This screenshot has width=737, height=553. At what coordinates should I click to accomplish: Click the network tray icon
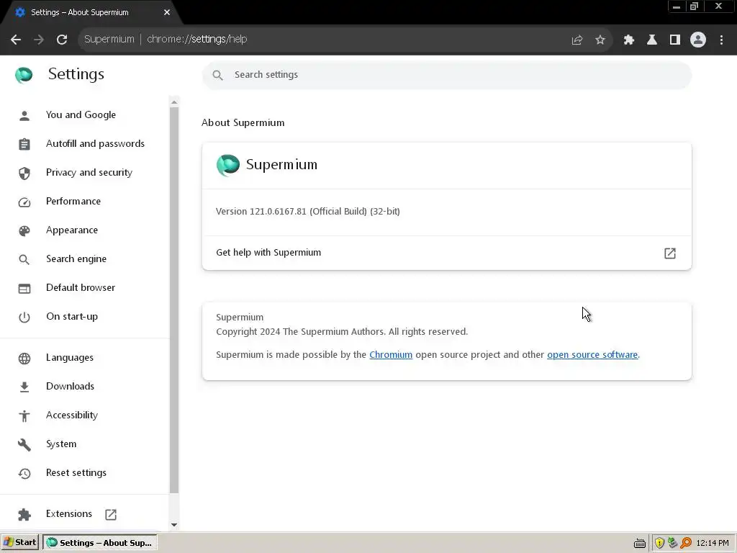click(673, 543)
